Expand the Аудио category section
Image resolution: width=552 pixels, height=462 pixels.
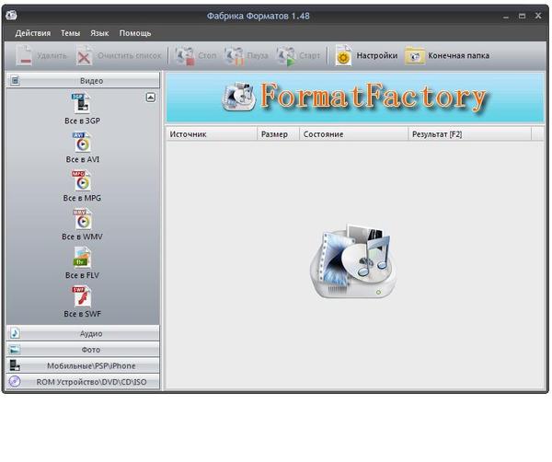coord(83,333)
